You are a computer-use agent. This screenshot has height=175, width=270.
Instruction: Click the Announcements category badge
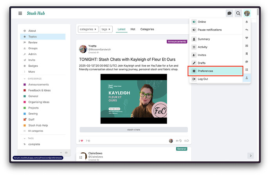[177, 41]
